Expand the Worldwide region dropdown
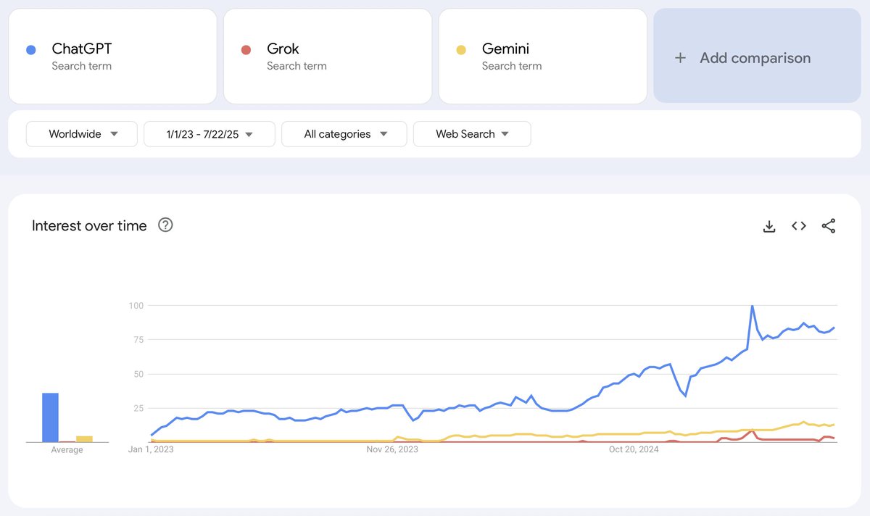The height and width of the screenshot is (516, 870). 82,134
